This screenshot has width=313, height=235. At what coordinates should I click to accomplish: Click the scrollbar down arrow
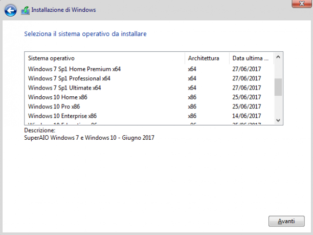click(278, 120)
